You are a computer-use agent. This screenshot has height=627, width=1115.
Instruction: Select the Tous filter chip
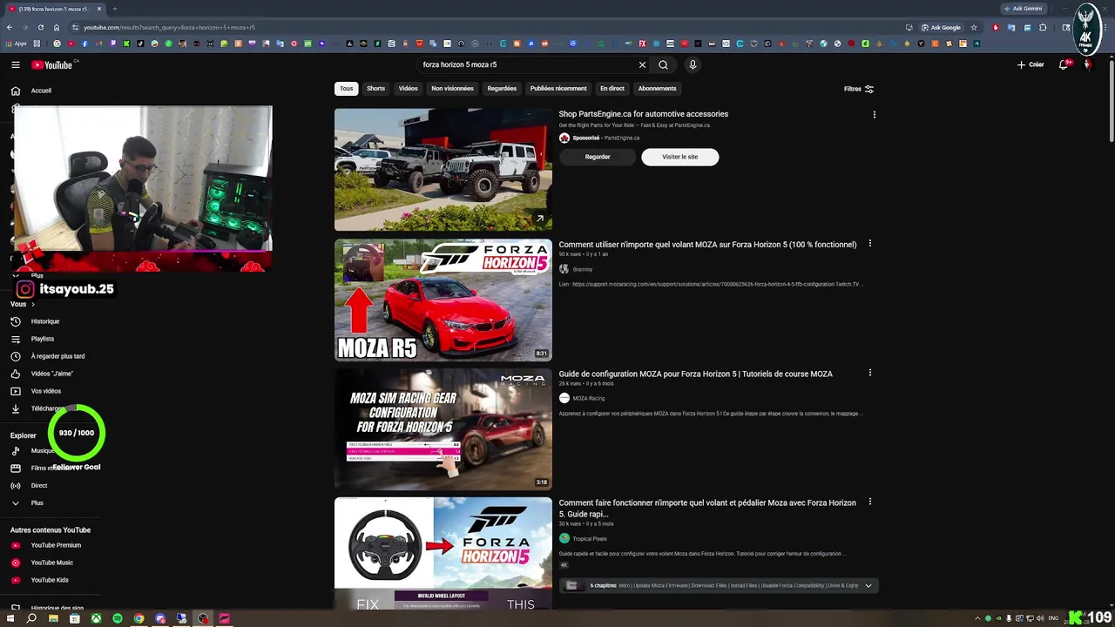point(346,88)
